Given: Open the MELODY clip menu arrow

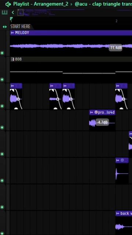Looking at the screenshot, I should (12, 33).
